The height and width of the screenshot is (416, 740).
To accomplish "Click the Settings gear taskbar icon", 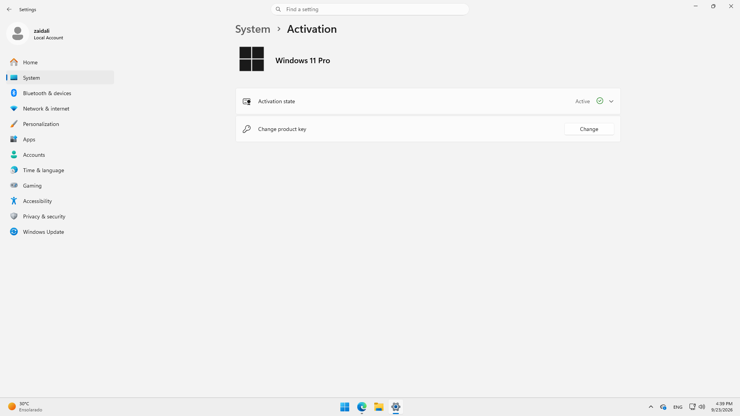I will pyautogui.click(x=395, y=407).
